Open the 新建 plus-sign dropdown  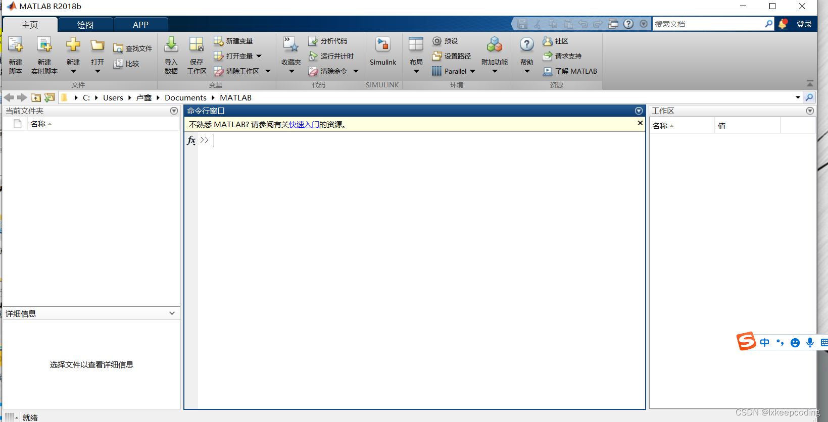[x=73, y=71]
